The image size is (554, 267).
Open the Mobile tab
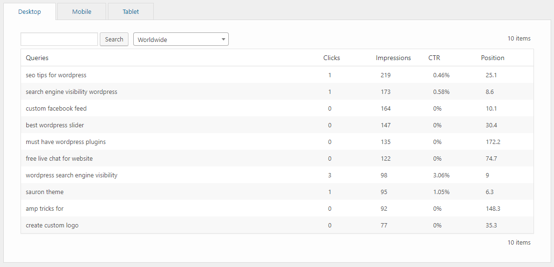pos(82,11)
